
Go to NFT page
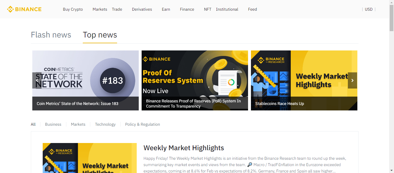click(x=208, y=9)
